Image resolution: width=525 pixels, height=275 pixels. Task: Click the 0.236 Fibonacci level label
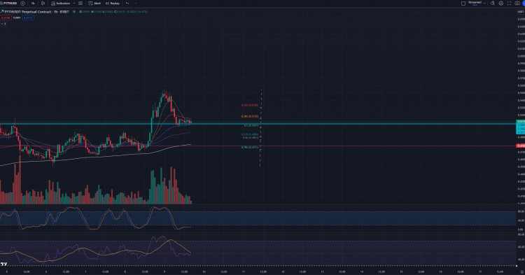250,105
